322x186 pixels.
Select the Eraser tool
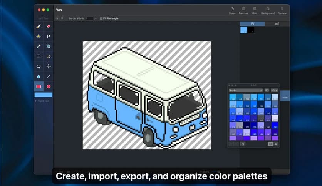pos(49,27)
